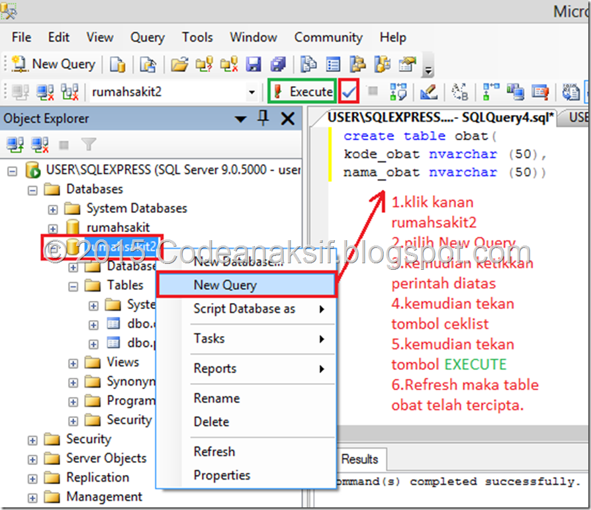Click the Open File folder icon
The height and width of the screenshot is (510, 591).
click(179, 64)
